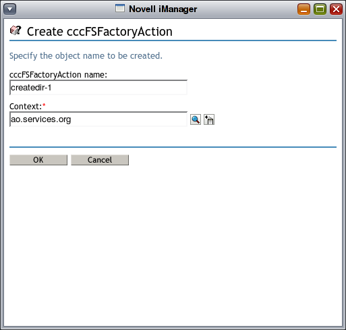
Task: Open the object selector magnifier icon
Action: point(196,119)
